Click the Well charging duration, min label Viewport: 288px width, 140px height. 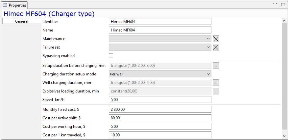click(x=67, y=83)
